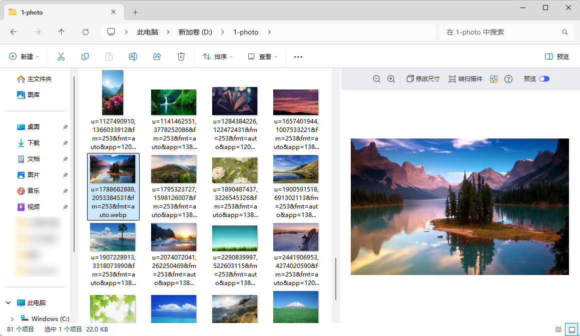580x336 pixels.
Task: Select the Cut tool in the toolbar
Action: point(61,56)
